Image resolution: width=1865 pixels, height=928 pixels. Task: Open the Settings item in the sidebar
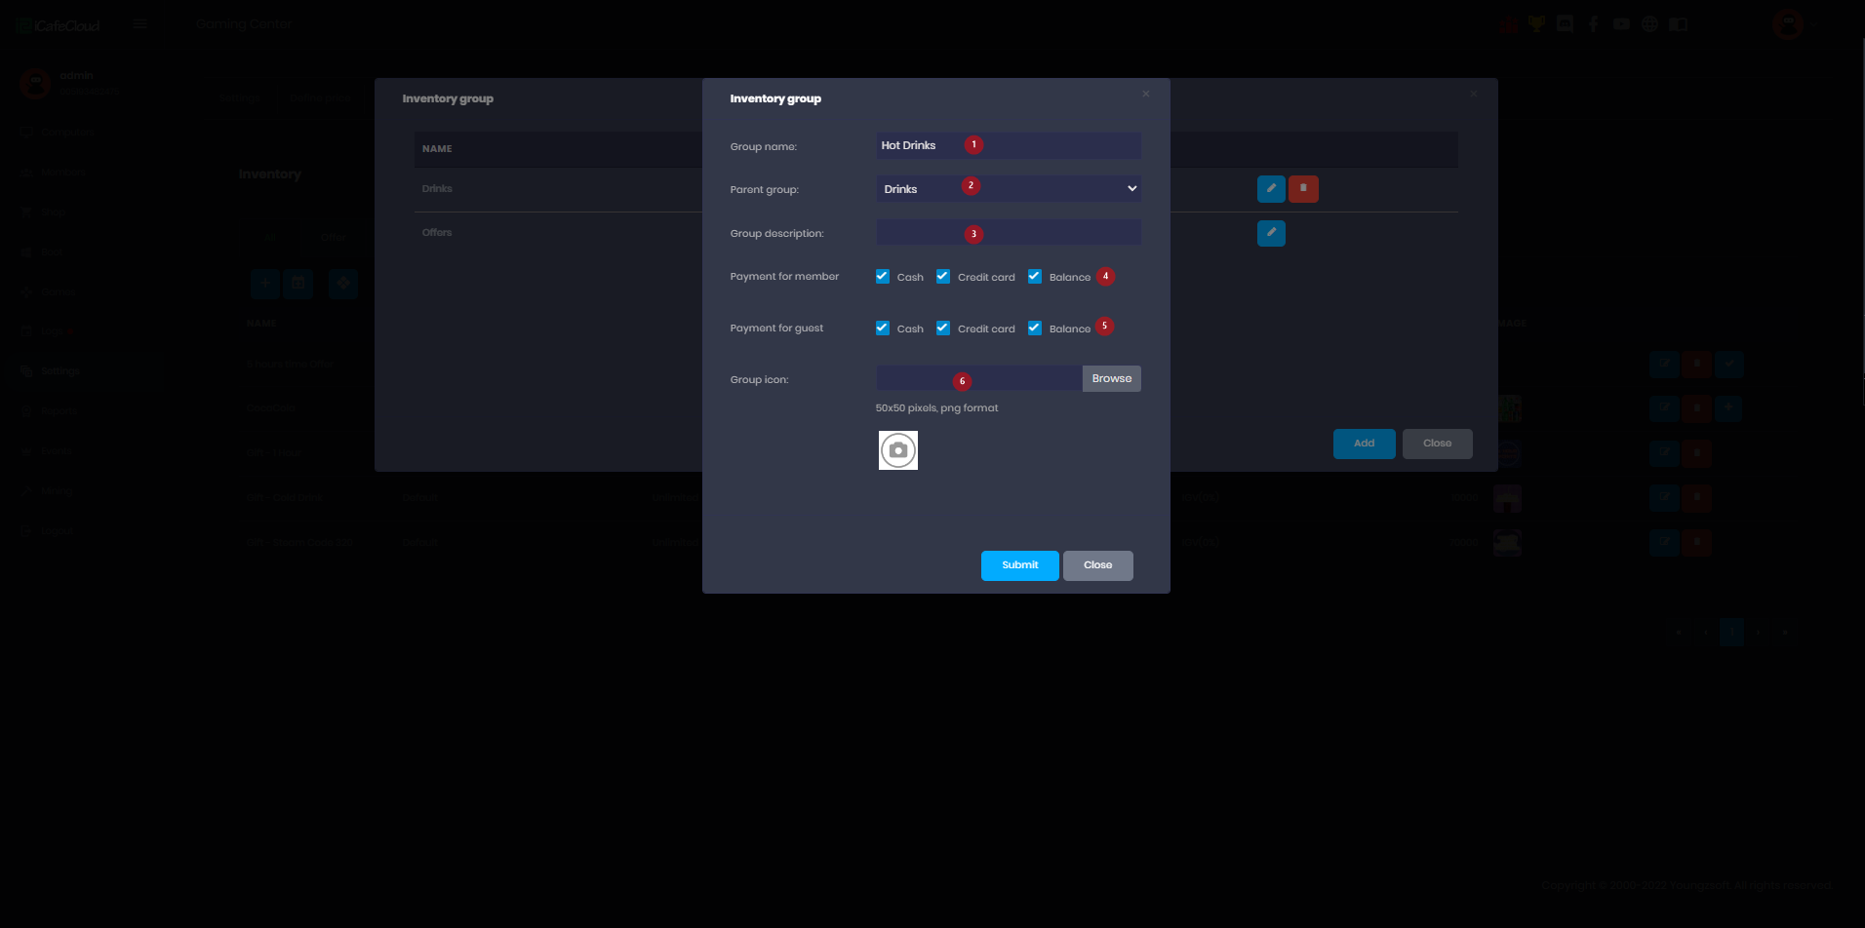coord(60,371)
